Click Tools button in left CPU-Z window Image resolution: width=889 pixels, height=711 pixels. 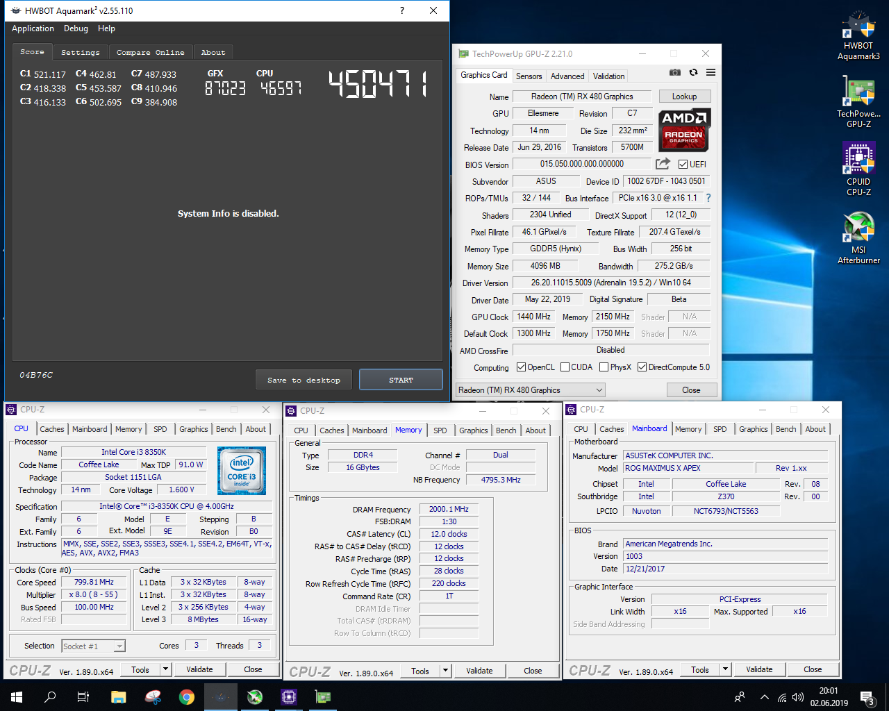tap(140, 669)
